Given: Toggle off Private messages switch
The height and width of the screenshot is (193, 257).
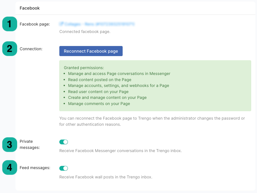Looking at the screenshot, I should tap(64, 142).
